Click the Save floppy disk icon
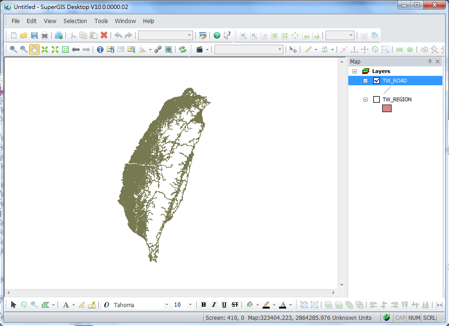Screen dimensions: 449x326 34,35
